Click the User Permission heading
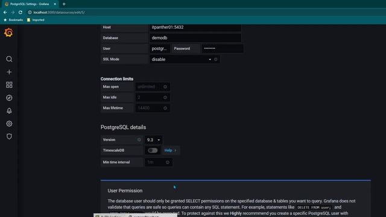Screen dimensions: 386x217 pyautogui.click(x=125, y=190)
